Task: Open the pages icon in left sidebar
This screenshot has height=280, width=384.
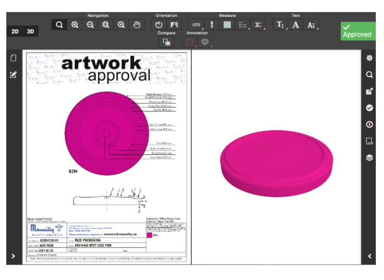Action: [14, 58]
